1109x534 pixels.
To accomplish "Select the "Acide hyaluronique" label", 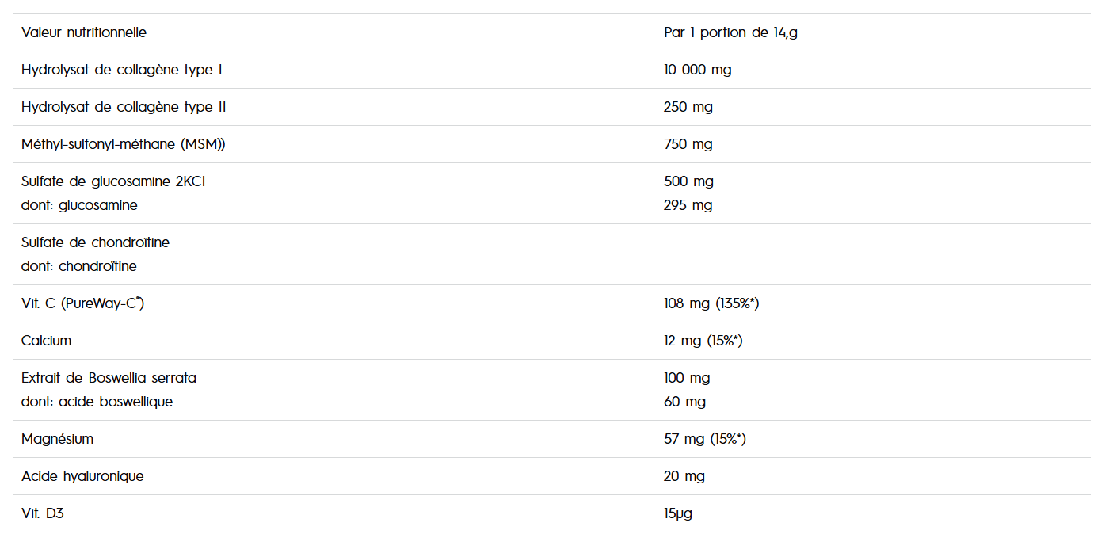I will pyautogui.click(x=82, y=476).
